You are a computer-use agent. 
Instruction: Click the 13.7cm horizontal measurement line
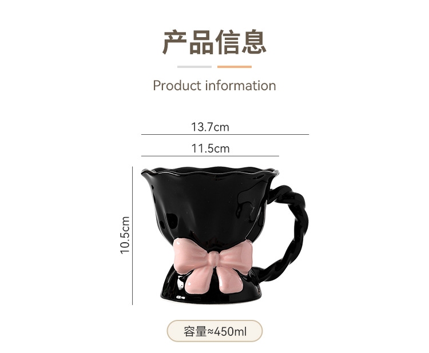click(x=225, y=134)
